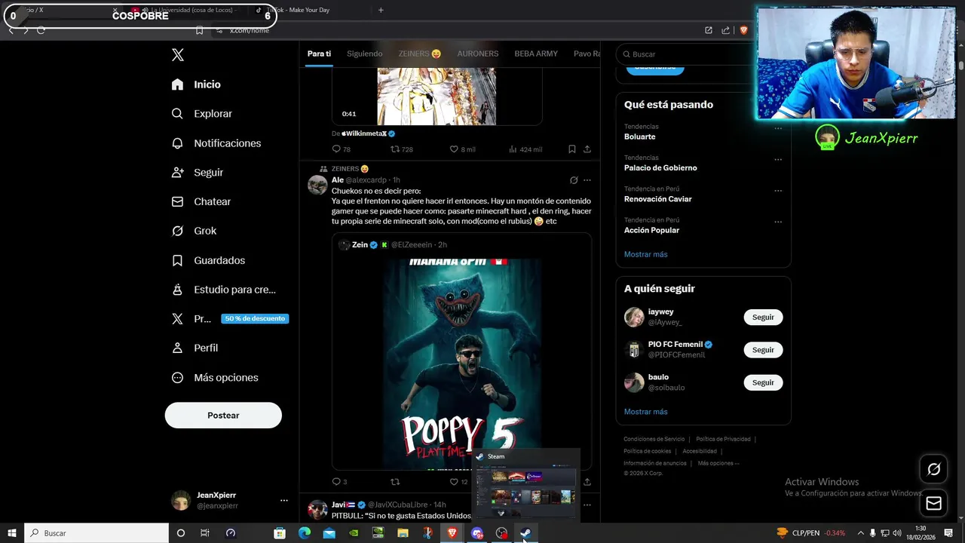Open the volume control in system tray
Screen dimensions: 965x543
point(897,533)
